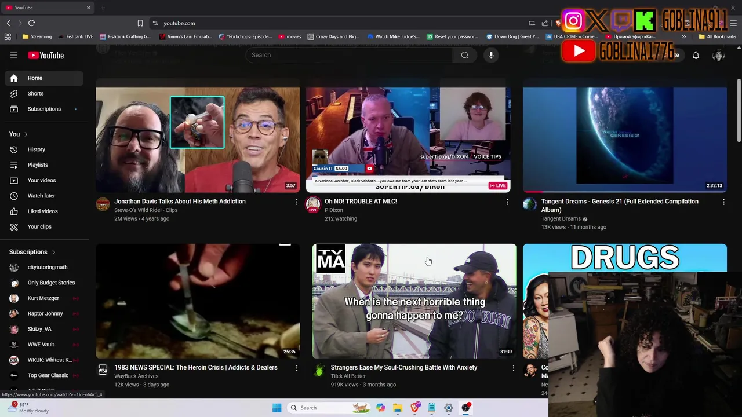Viewport: 742px width, 417px height.
Task: Open Your videos in the sidebar
Action: (44, 180)
